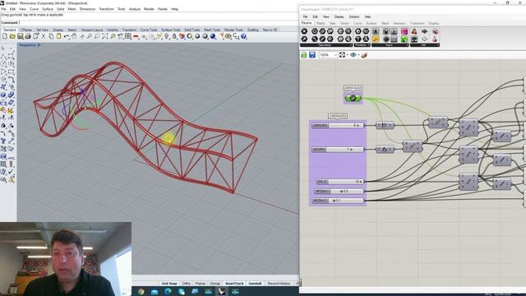This screenshot has width=526, height=296.
Task: Toggle SmartTrack in Rhino status bar
Action: (x=234, y=284)
